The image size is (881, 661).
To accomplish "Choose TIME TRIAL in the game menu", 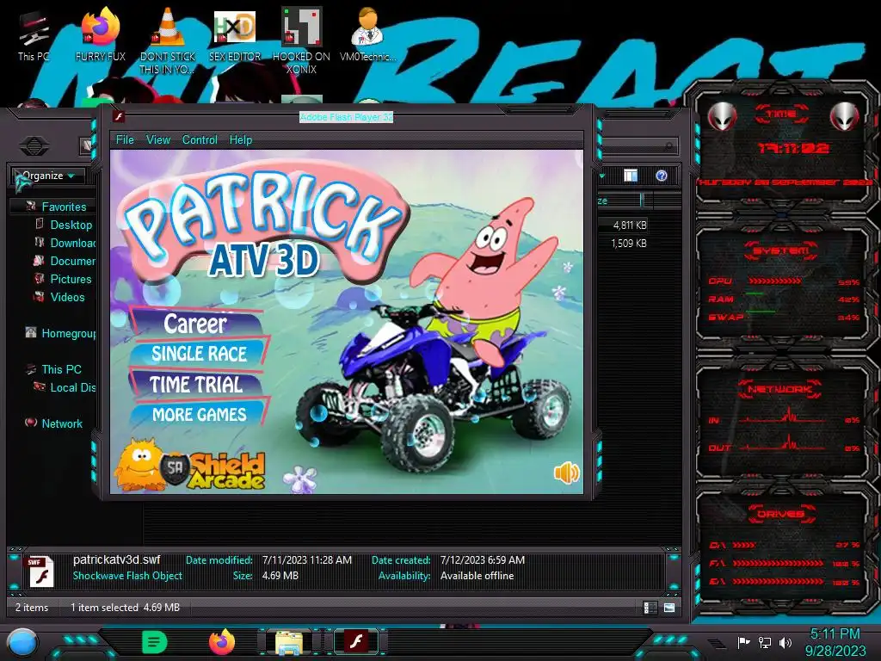I will pos(195,385).
